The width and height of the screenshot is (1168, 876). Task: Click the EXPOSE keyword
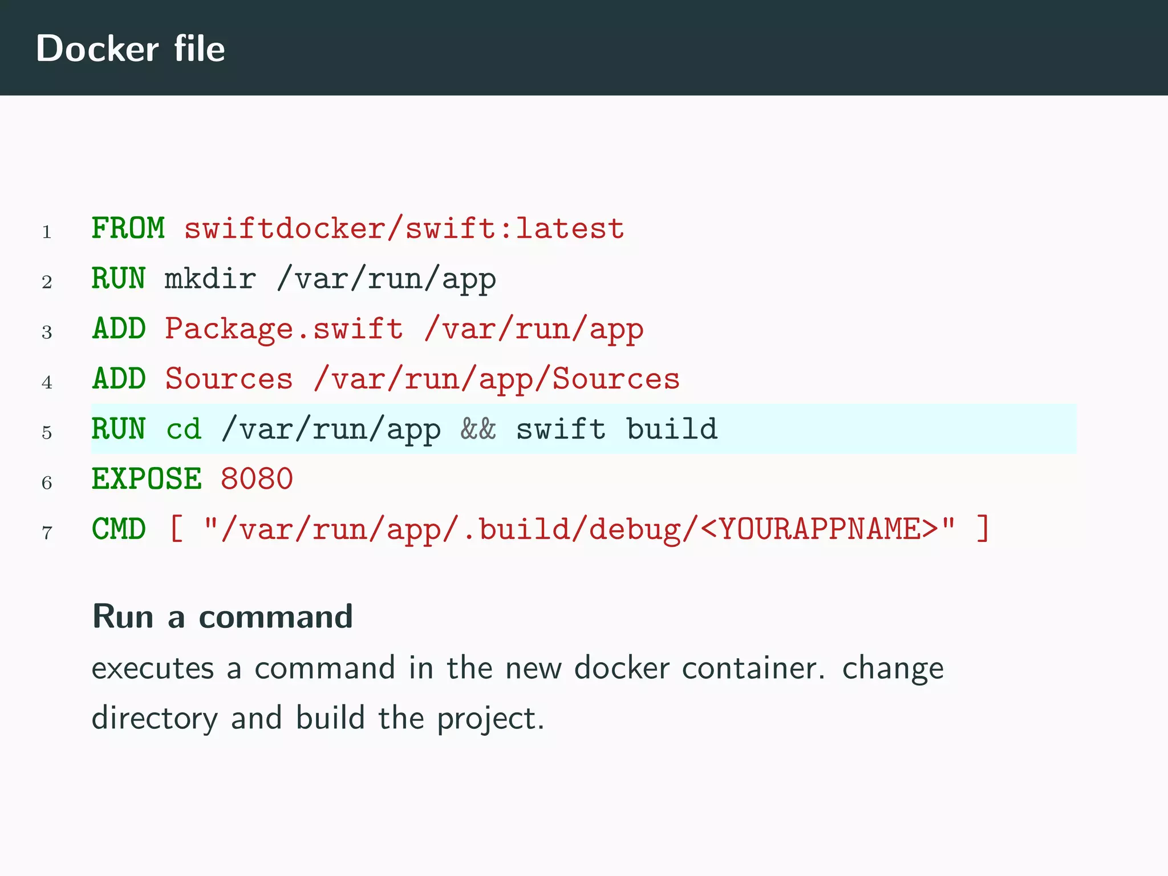click(147, 479)
